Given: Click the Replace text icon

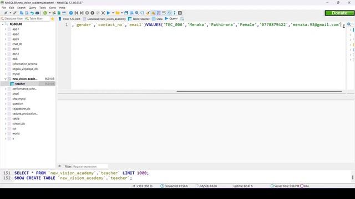Looking at the screenshot, I should click(x=142, y=13).
